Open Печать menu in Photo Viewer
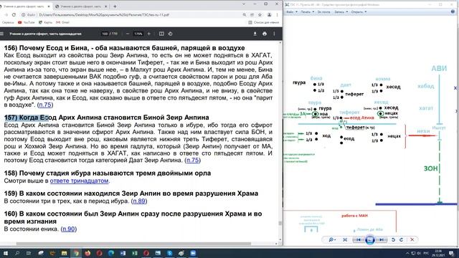This screenshot has height=258, width=459. pos(308,12)
